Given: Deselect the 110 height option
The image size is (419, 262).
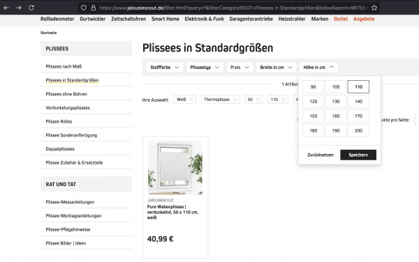Looking at the screenshot, I should (358, 86).
